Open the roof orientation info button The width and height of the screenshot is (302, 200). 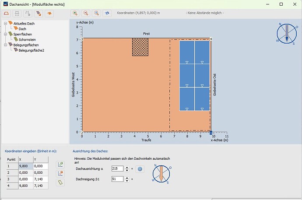tap(140, 169)
